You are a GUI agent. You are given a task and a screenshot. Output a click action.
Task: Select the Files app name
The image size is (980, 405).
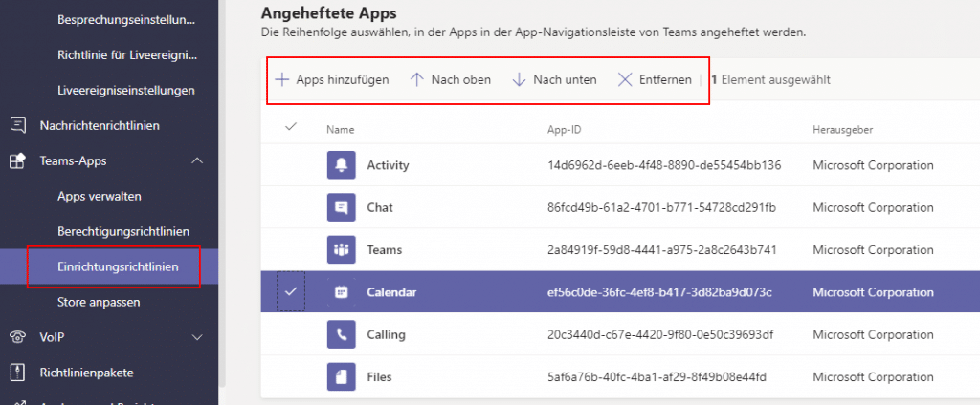coord(379,377)
